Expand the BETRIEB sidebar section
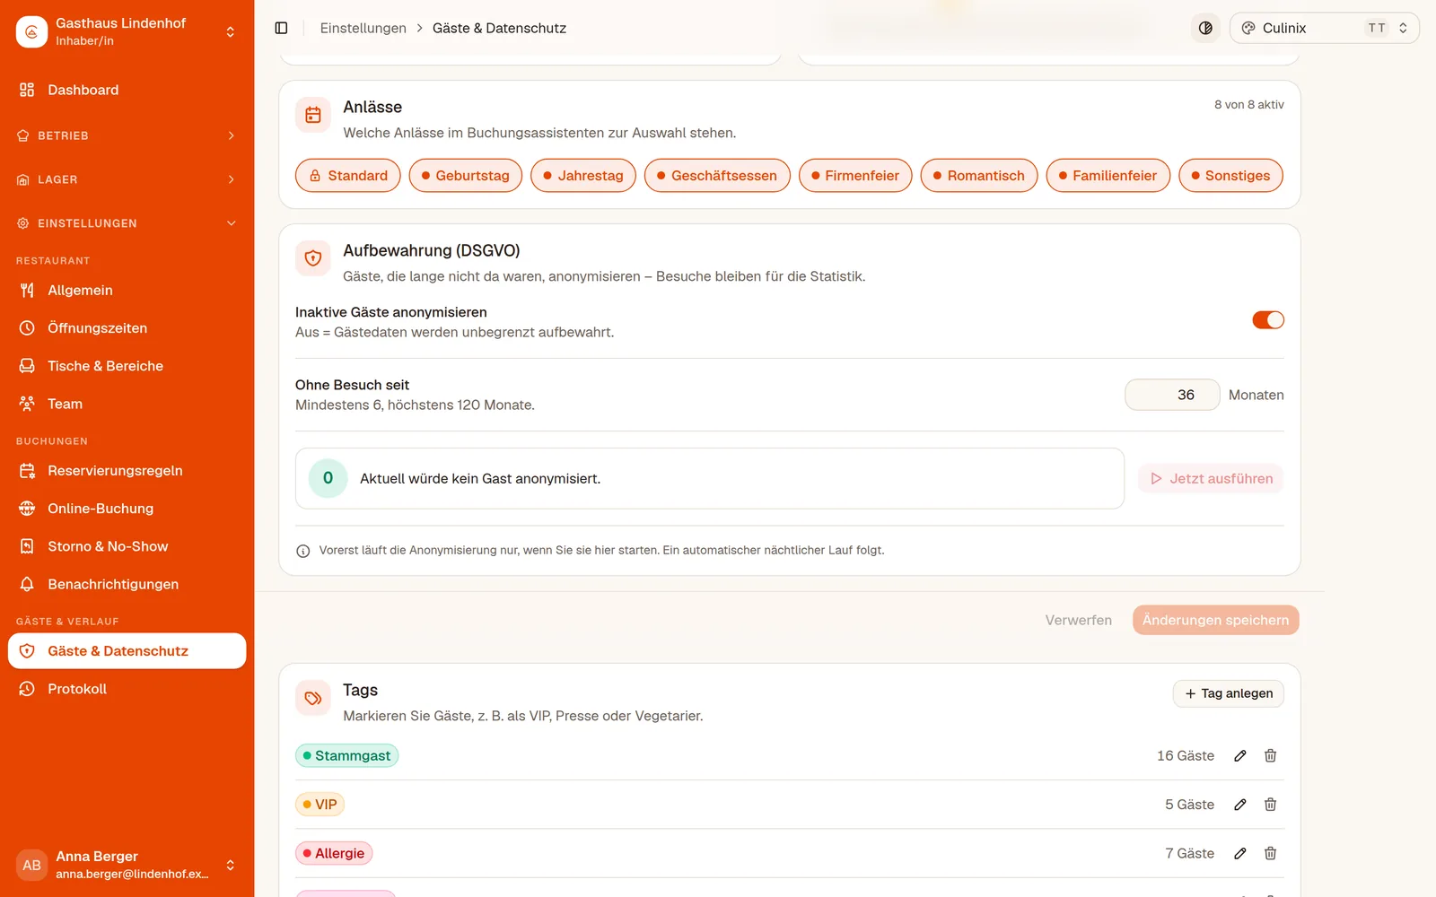 click(127, 135)
